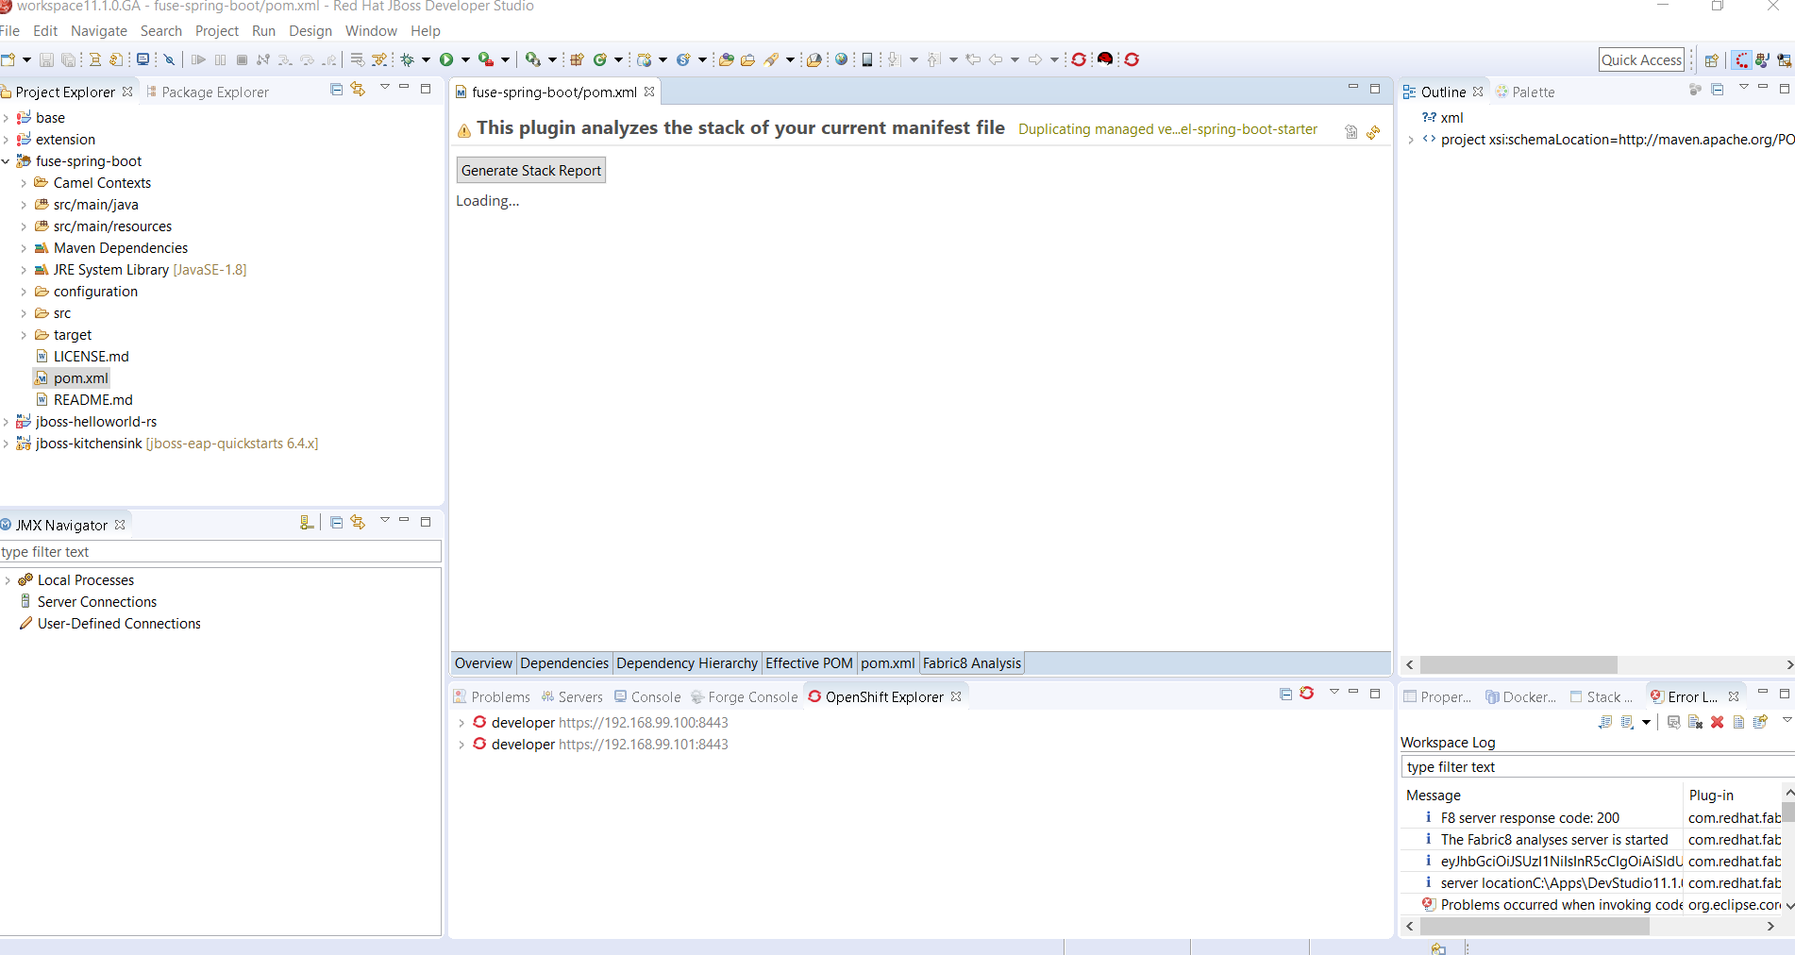Close the fuse-spring-boot/pom.xml editor tab
The height and width of the screenshot is (955, 1795).
649,92
